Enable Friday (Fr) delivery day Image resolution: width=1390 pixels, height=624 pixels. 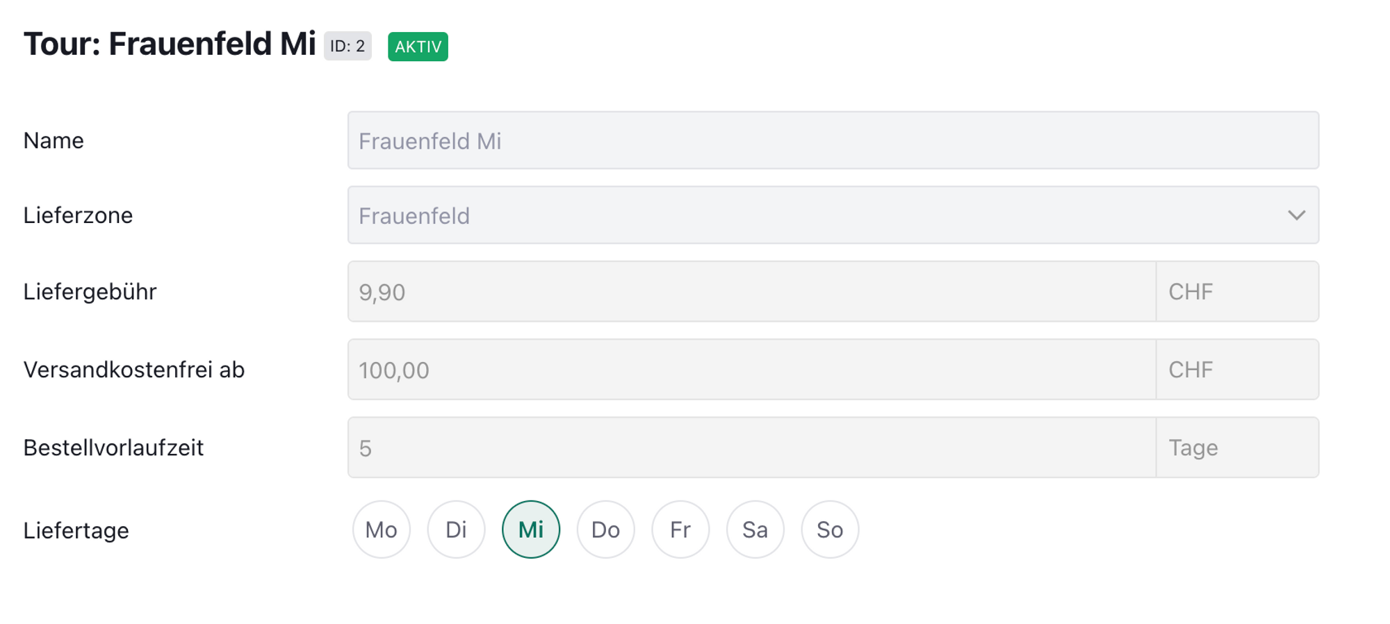pyautogui.click(x=680, y=529)
